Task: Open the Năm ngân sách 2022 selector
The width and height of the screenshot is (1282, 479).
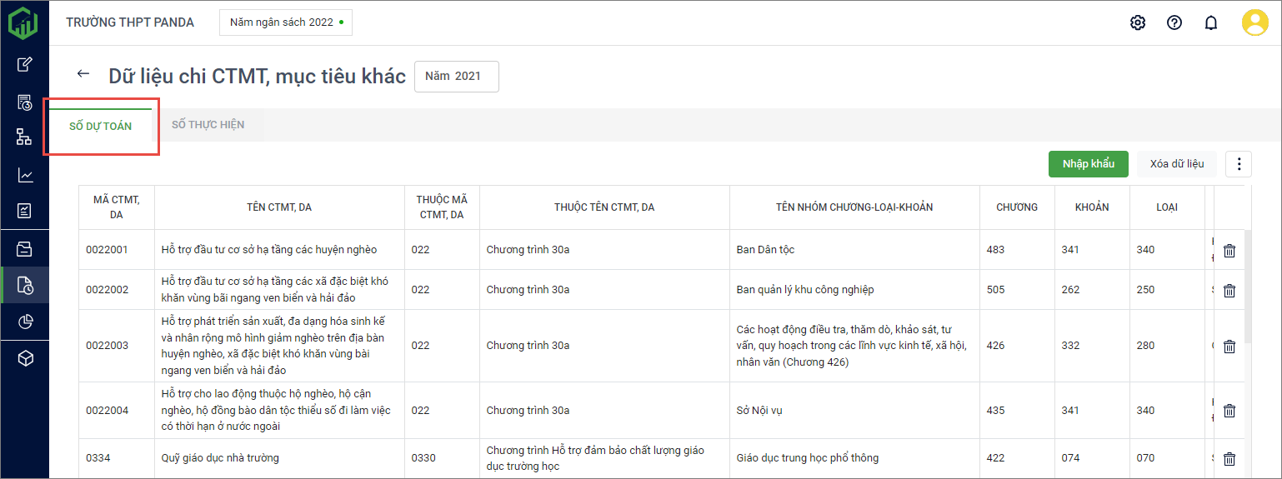Action: click(x=285, y=22)
